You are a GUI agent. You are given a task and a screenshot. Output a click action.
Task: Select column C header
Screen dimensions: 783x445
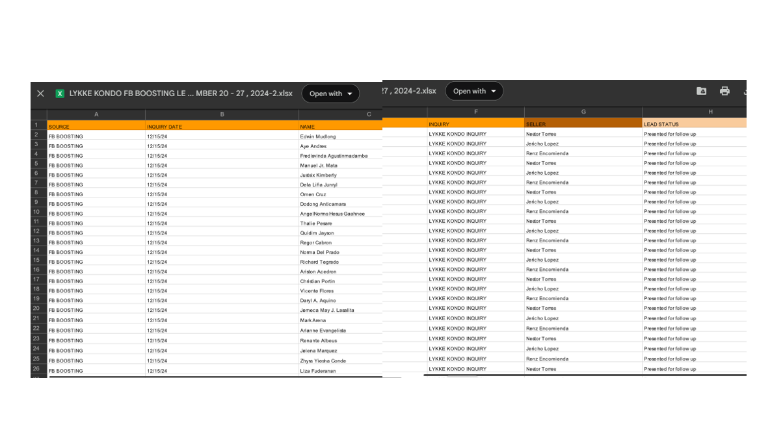(x=340, y=114)
